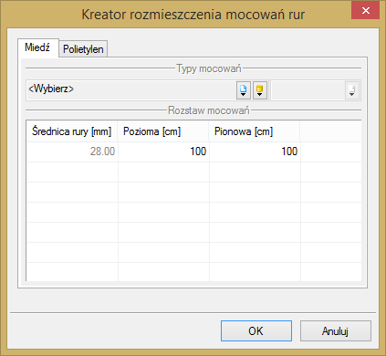Click the dialog title bar text
Image resolution: width=386 pixels, height=356 pixels.
193,15
